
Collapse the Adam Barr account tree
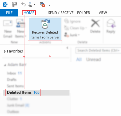[x=5, y=65]
